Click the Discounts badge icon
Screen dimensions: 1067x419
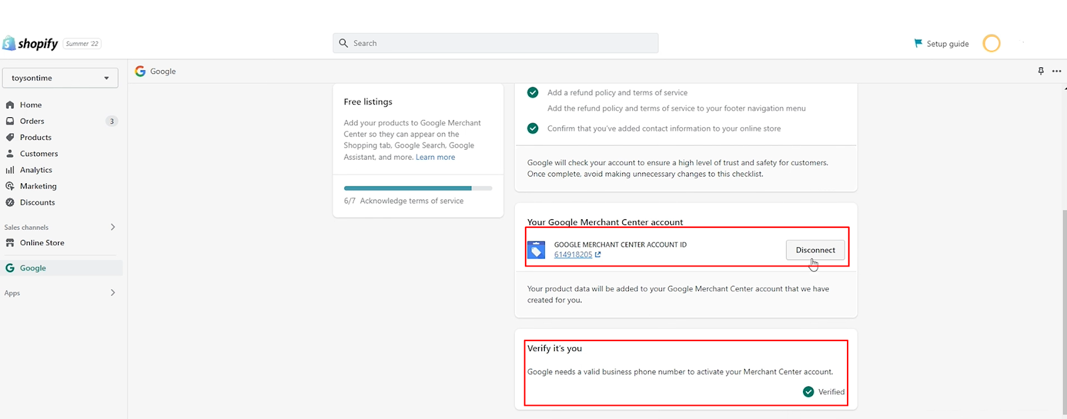click(x=10, y=203)
